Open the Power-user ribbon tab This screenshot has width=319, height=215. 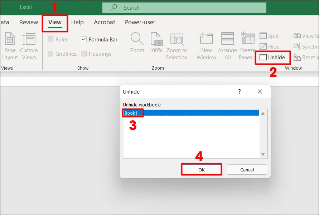pyautogui.click(x=140, y=22)
